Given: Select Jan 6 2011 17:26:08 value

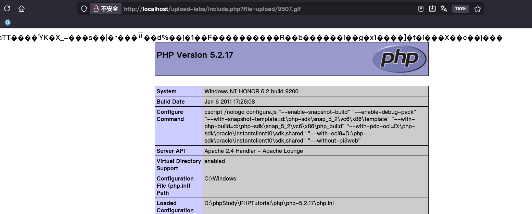Looking at the screenshot, I should tap(230, 102).
